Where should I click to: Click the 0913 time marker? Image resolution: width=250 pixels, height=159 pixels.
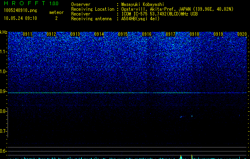75,34
